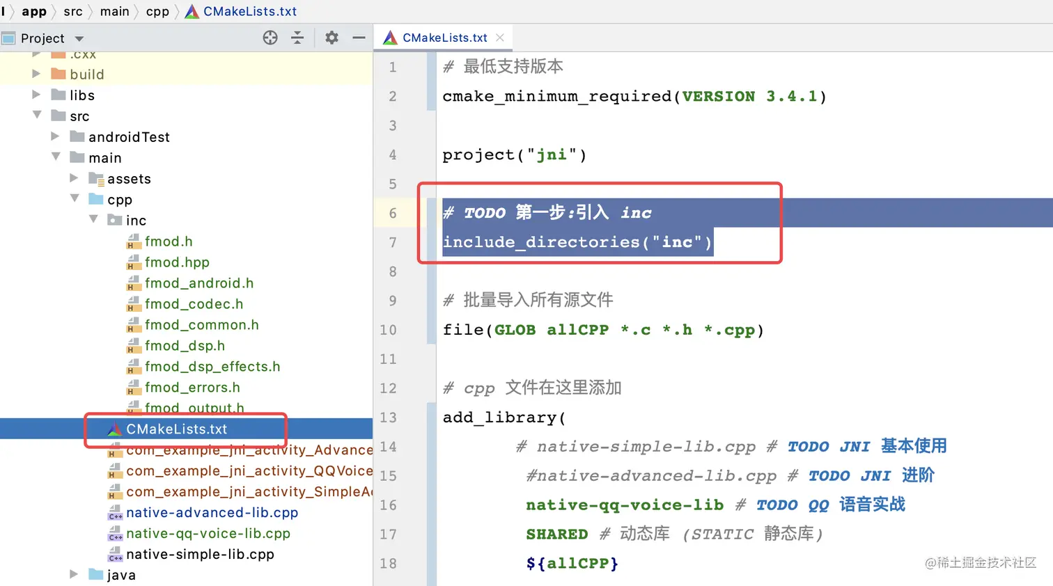Open the Project view dropdown arrow
This screenshot has height=586, width=1053.
point(79,39)
